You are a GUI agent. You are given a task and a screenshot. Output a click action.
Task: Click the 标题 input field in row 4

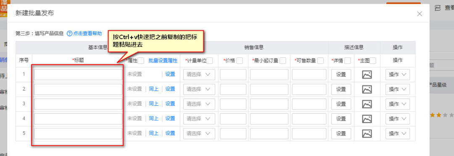(78, 119)
